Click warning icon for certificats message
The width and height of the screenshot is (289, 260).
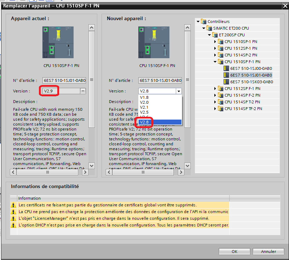(13, 205)
